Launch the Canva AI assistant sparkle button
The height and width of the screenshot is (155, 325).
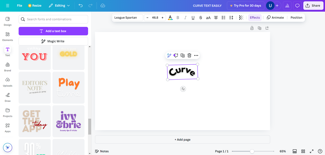pos(8,147)
